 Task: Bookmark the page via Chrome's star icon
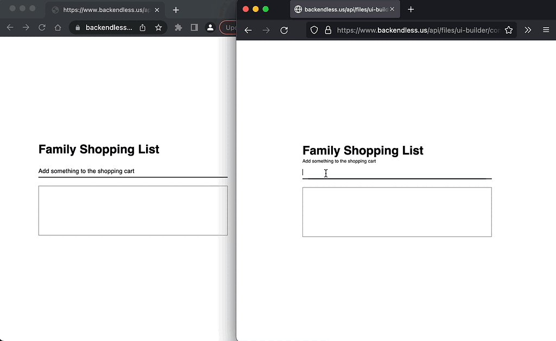pyautogui.click(x=158, y=28)
